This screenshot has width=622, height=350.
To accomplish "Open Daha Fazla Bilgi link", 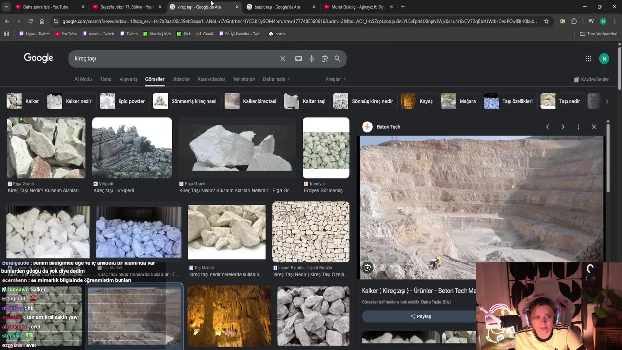I will [436, 302].
